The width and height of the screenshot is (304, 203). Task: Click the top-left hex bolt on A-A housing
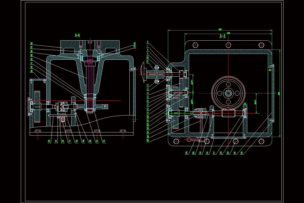[x=195, y=45]
